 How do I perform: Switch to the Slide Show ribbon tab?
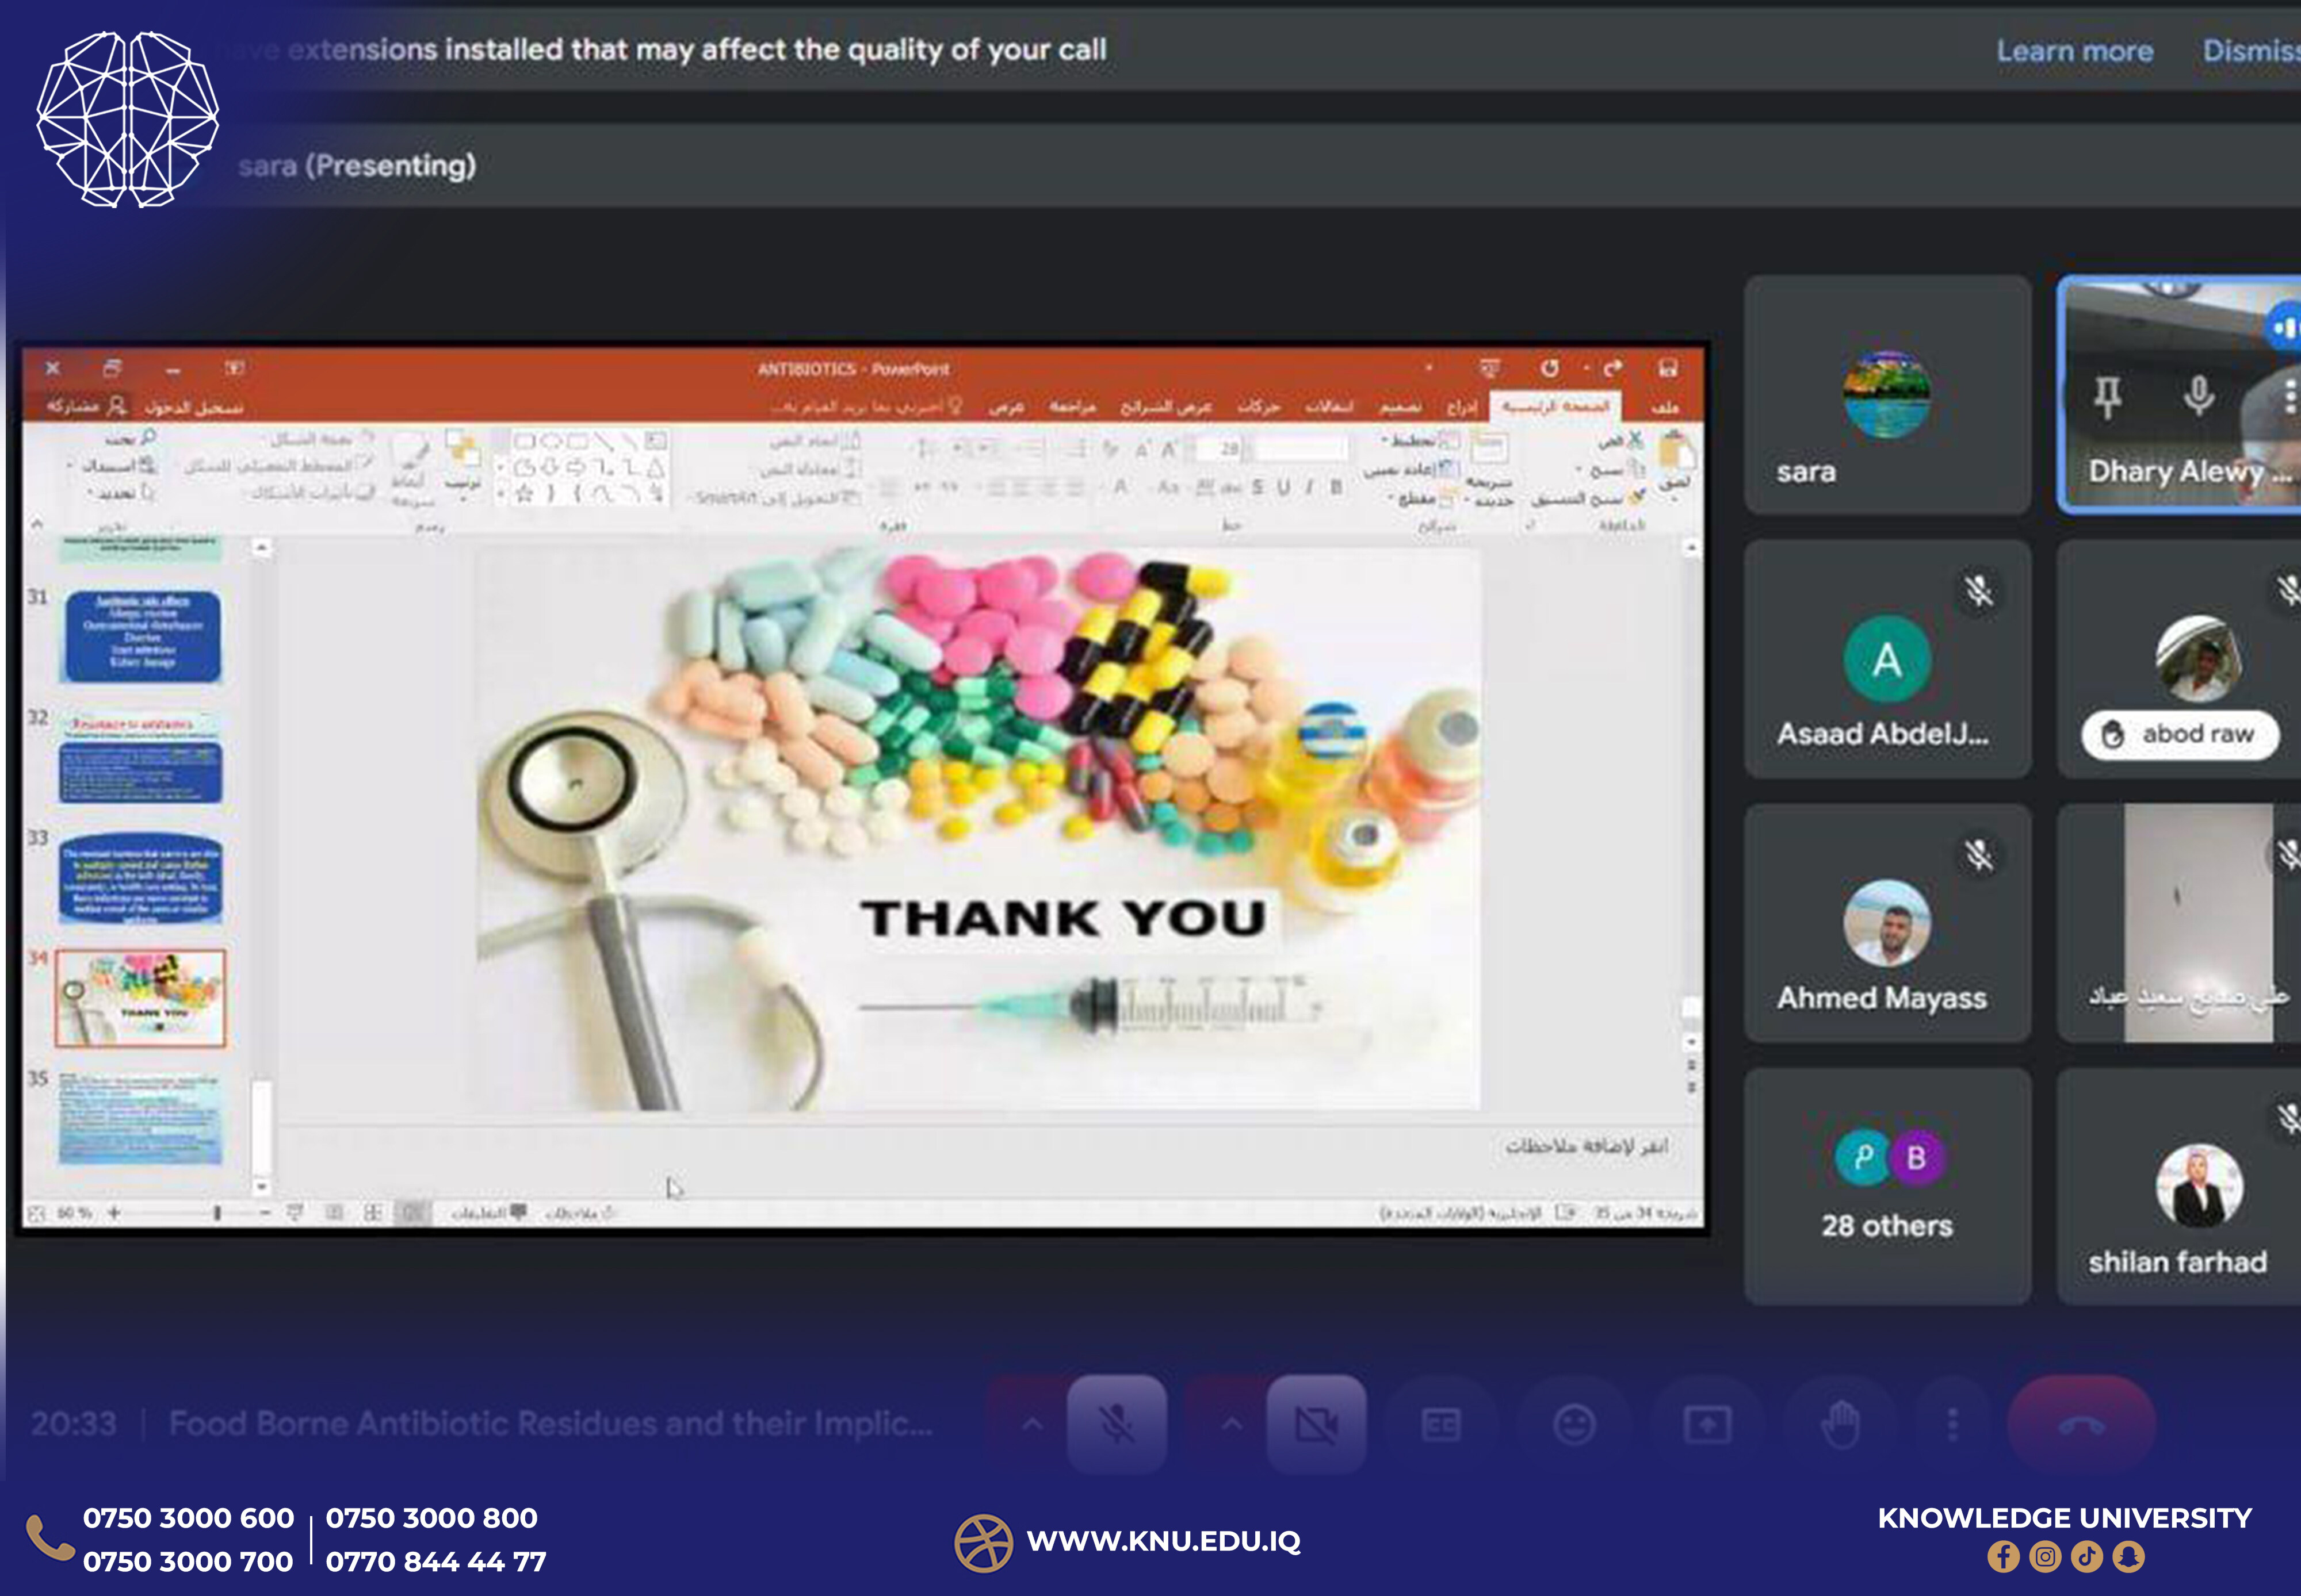click(x=1165, y=407)
